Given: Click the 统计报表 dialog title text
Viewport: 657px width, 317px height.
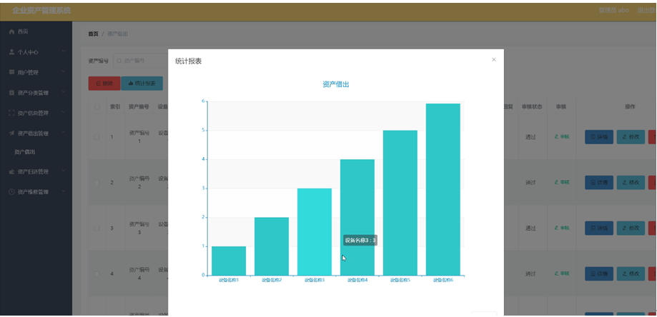Looking at the screenshot, I should [x=188, y=61].
